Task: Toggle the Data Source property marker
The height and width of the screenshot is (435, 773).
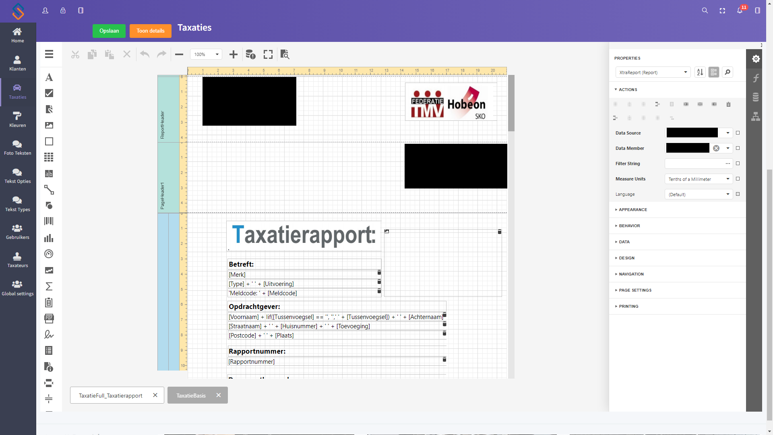Action: pyautogui.click(x=738, y=133)
